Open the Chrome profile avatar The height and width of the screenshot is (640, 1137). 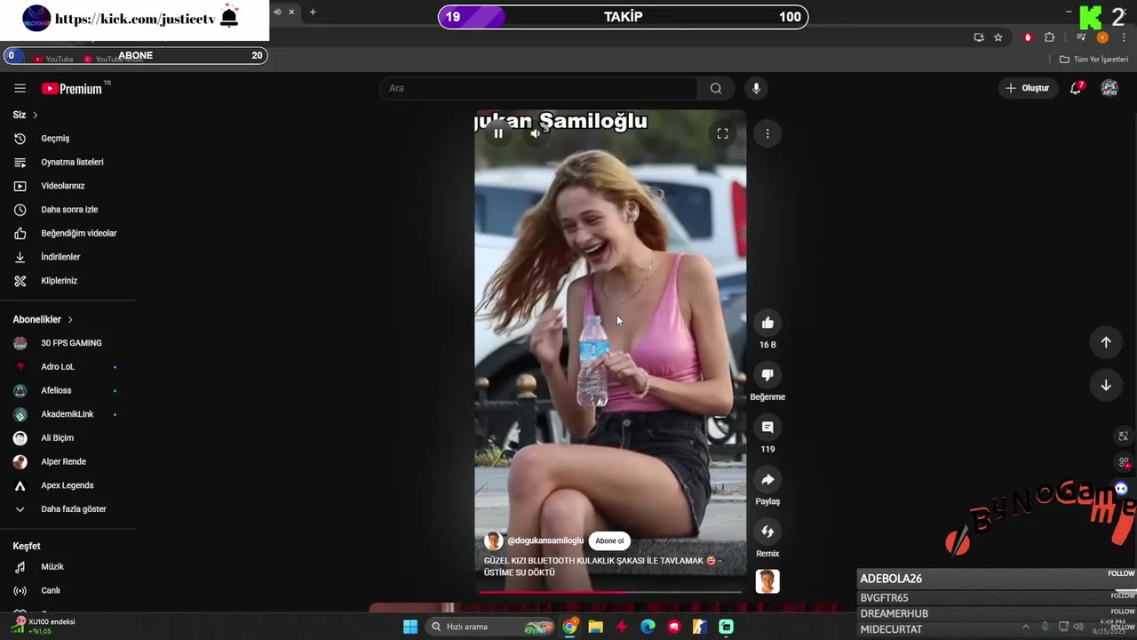1102,37
